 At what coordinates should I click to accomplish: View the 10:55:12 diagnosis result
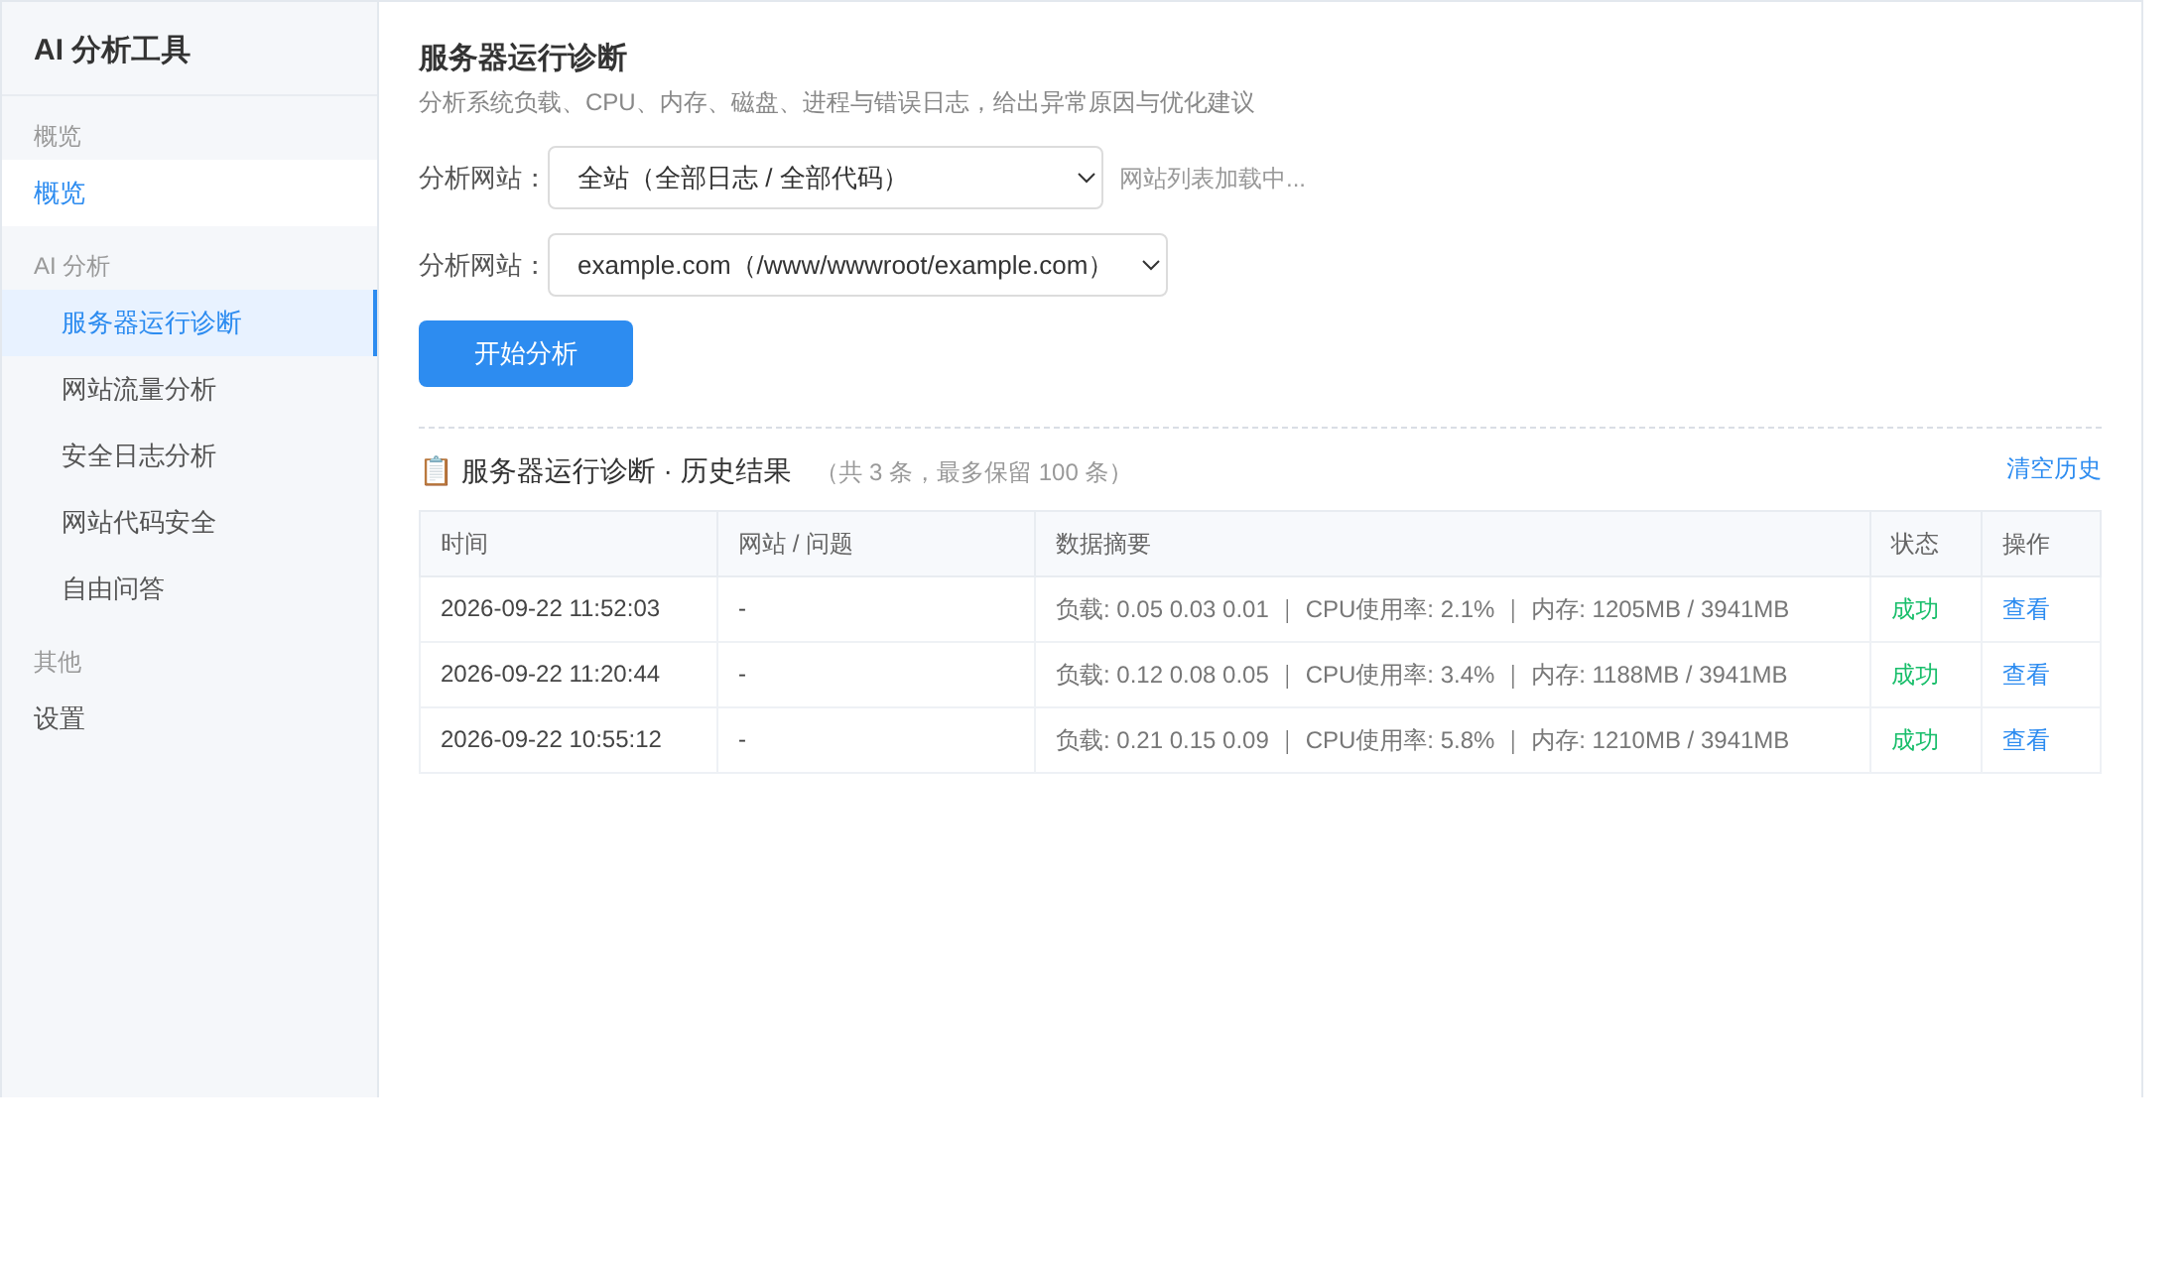tap(2025, 740)
